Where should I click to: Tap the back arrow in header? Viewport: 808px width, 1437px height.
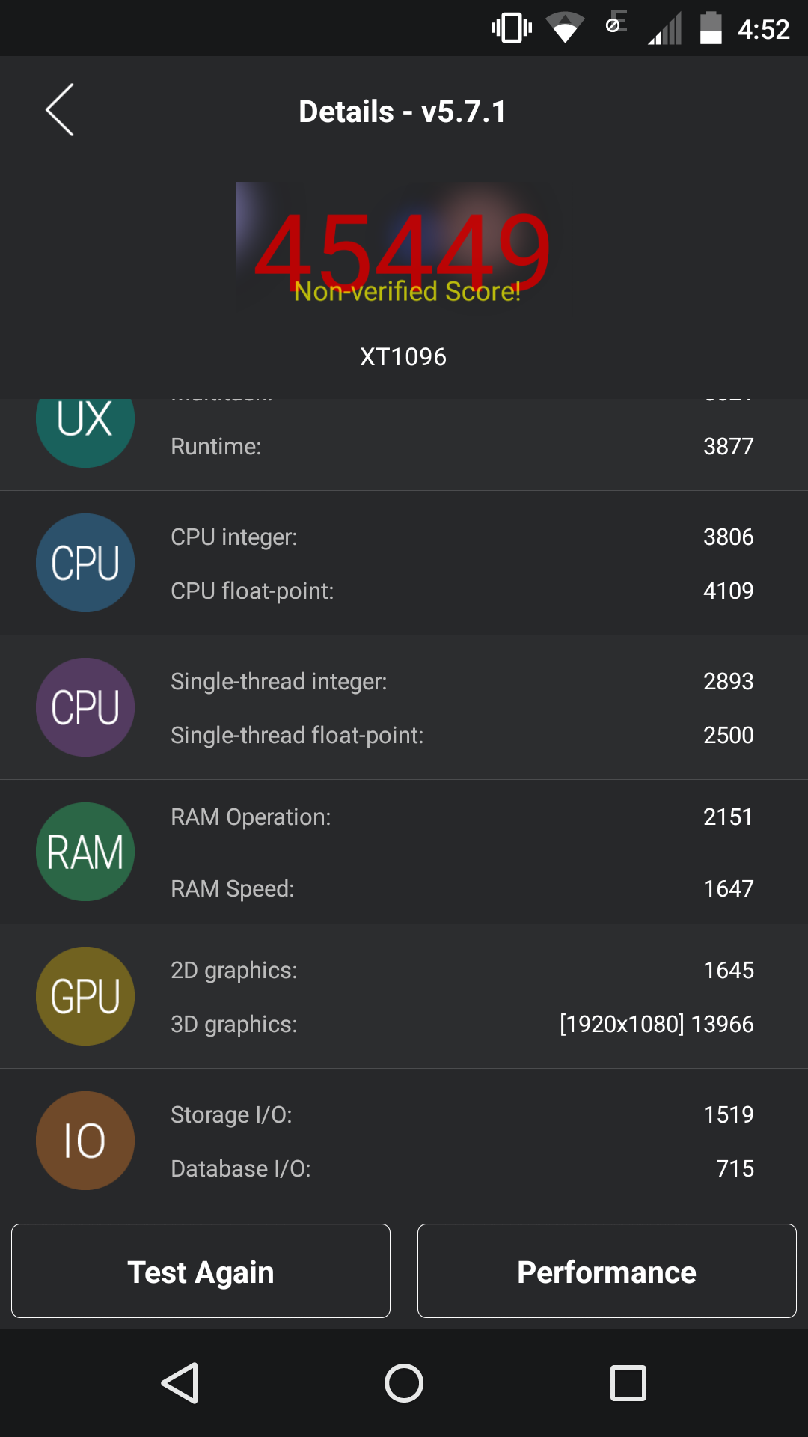point(60,110)
